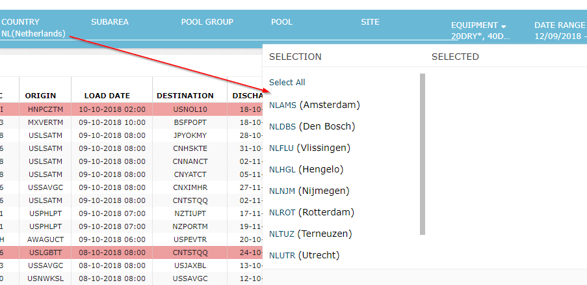Image resolution: width=587 pixels, height=285 pixels.
Task: Click the selection list vertical scrollbar
Action: point(423,154)
